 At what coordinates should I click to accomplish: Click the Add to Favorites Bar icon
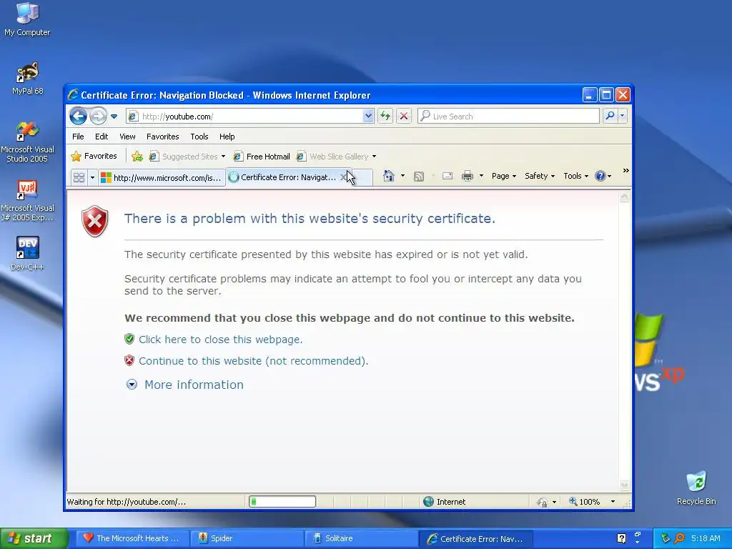[137, 157]
